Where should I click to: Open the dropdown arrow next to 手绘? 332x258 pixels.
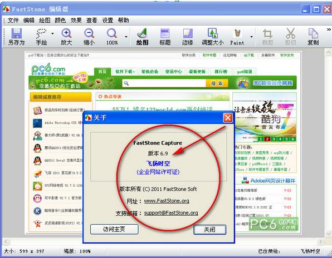click(52, 33)
